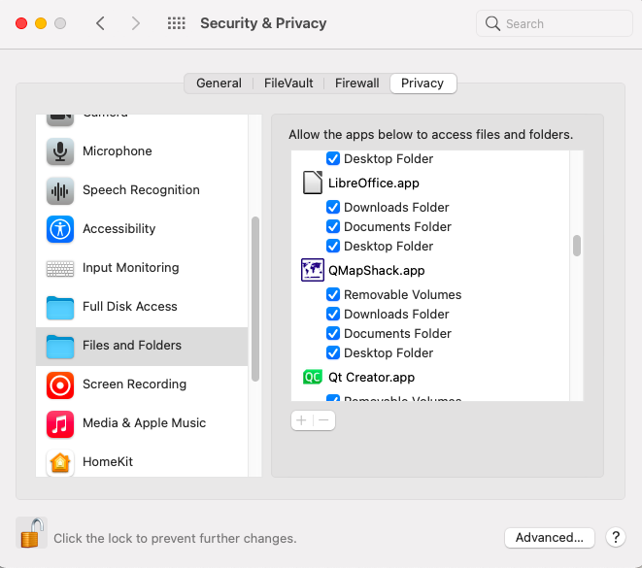Minimize window with yellow button
Image resolution: width=642 pixels, height=568 pixels.
[x=41, y=23]
